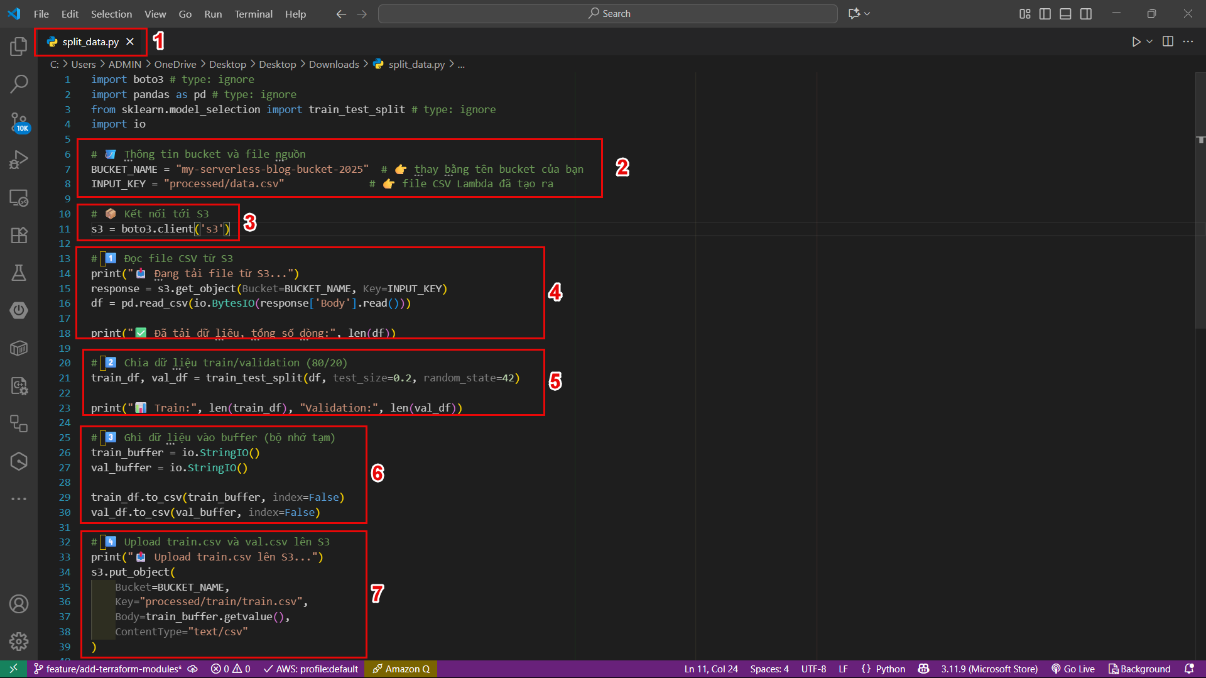Open the Go menu
1206x678 pixels.
pos(185,14)
